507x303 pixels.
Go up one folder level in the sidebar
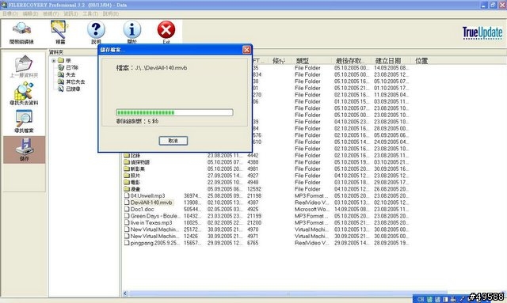pyautogui.click(x=24, y=66)
